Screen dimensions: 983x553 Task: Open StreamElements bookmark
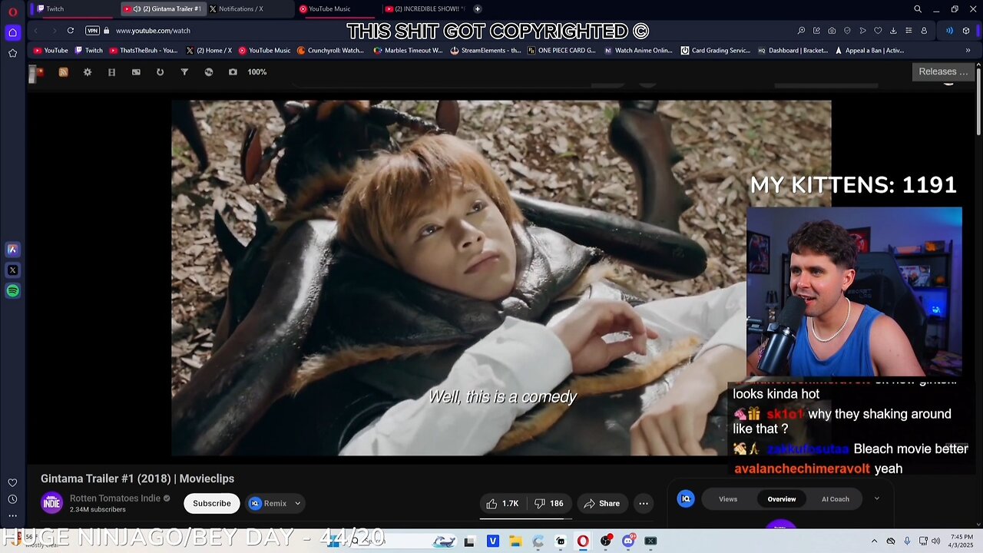coord(484,51)
